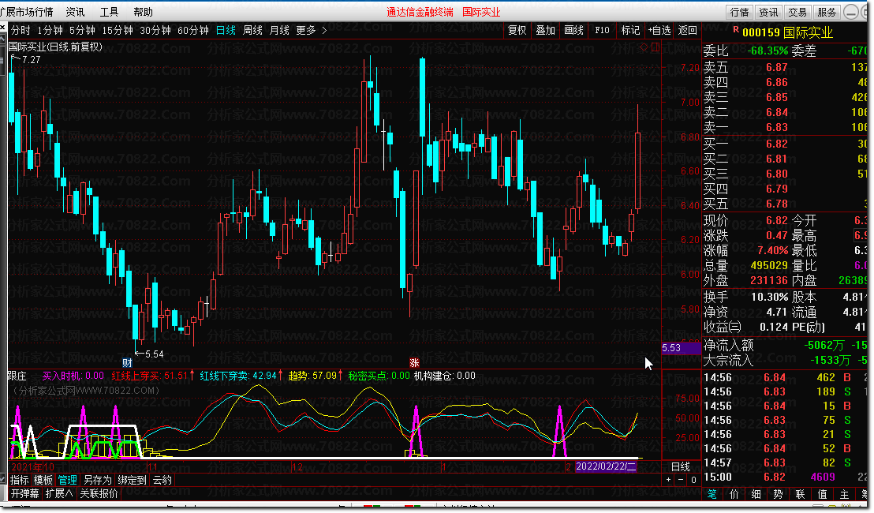Switch to the 分时 chart period
Viewport: 874px width, 513px height.
[21, 30]
